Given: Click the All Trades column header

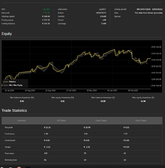Looking at the screenshot, I should (x=61, y=120).
